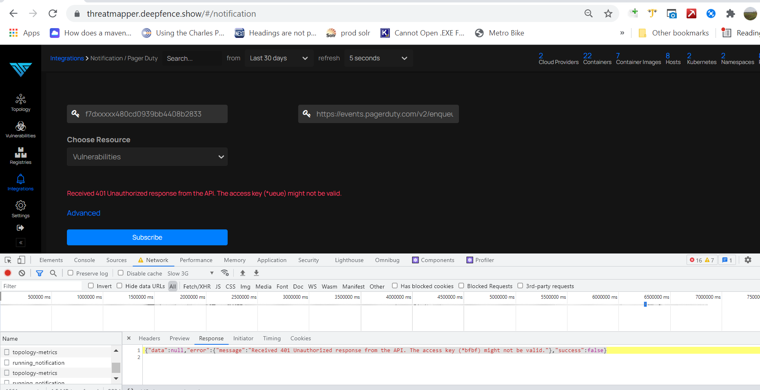Open the Apps bookmark shortcut
The width and height of the screenshot is (760, 390).
[24, 33]
